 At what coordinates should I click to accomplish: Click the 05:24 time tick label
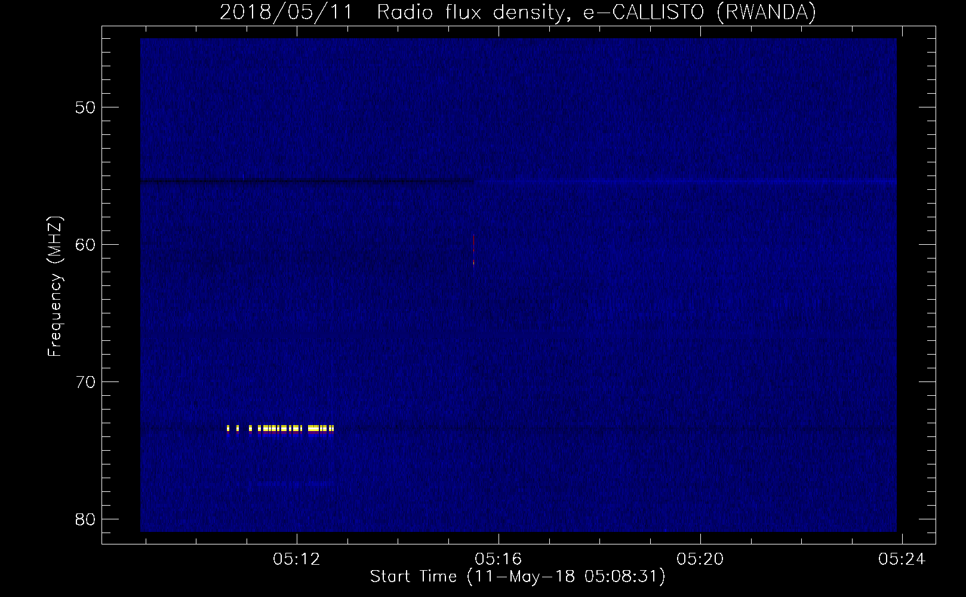(x=902, y=559)
